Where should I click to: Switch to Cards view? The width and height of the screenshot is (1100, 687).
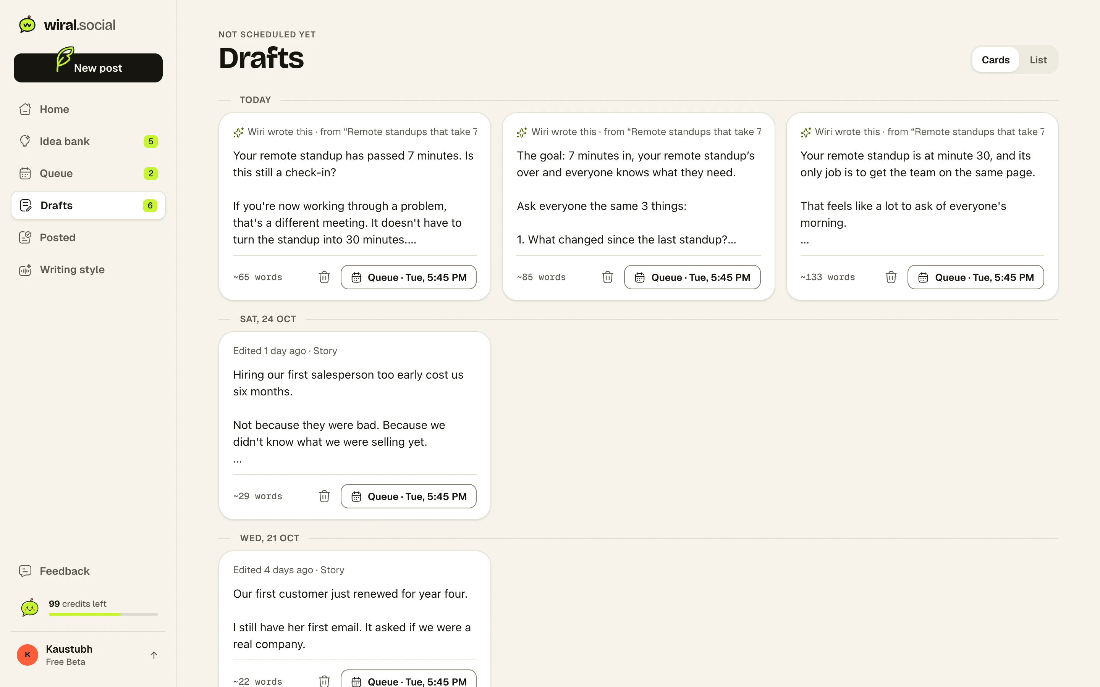point(995,60)
